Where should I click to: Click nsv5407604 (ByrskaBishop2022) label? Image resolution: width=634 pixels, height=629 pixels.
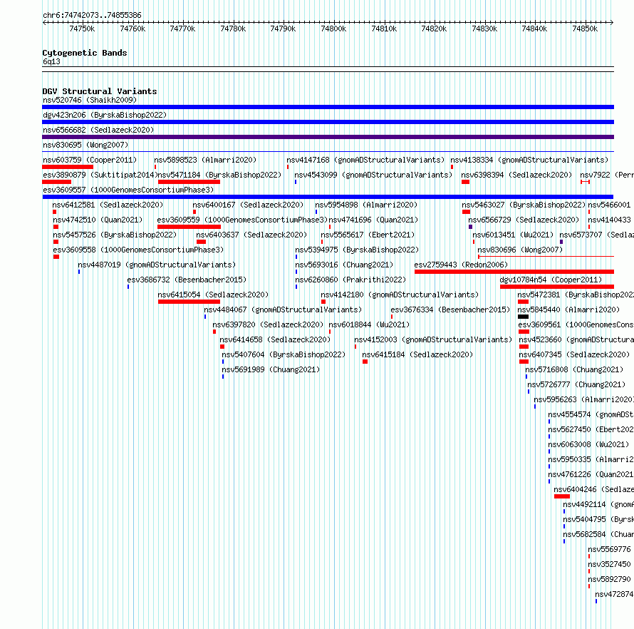pos(284,354)
